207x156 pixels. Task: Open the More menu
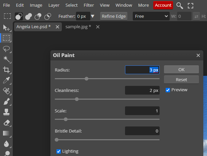[x=143, y=5]
